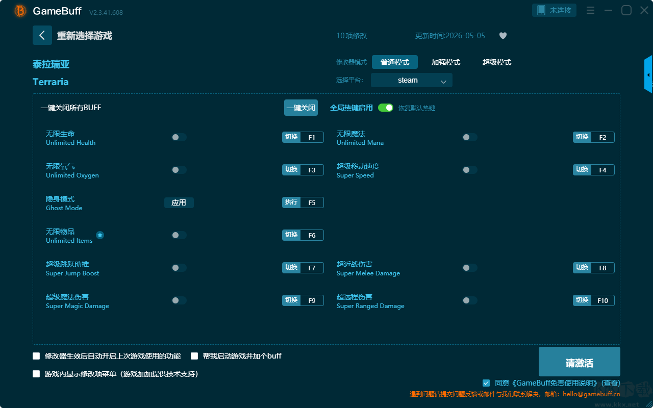Check 游戏内显示修改项菜单 checkbox
Screen dimensions: 653x408
(36, 374)
